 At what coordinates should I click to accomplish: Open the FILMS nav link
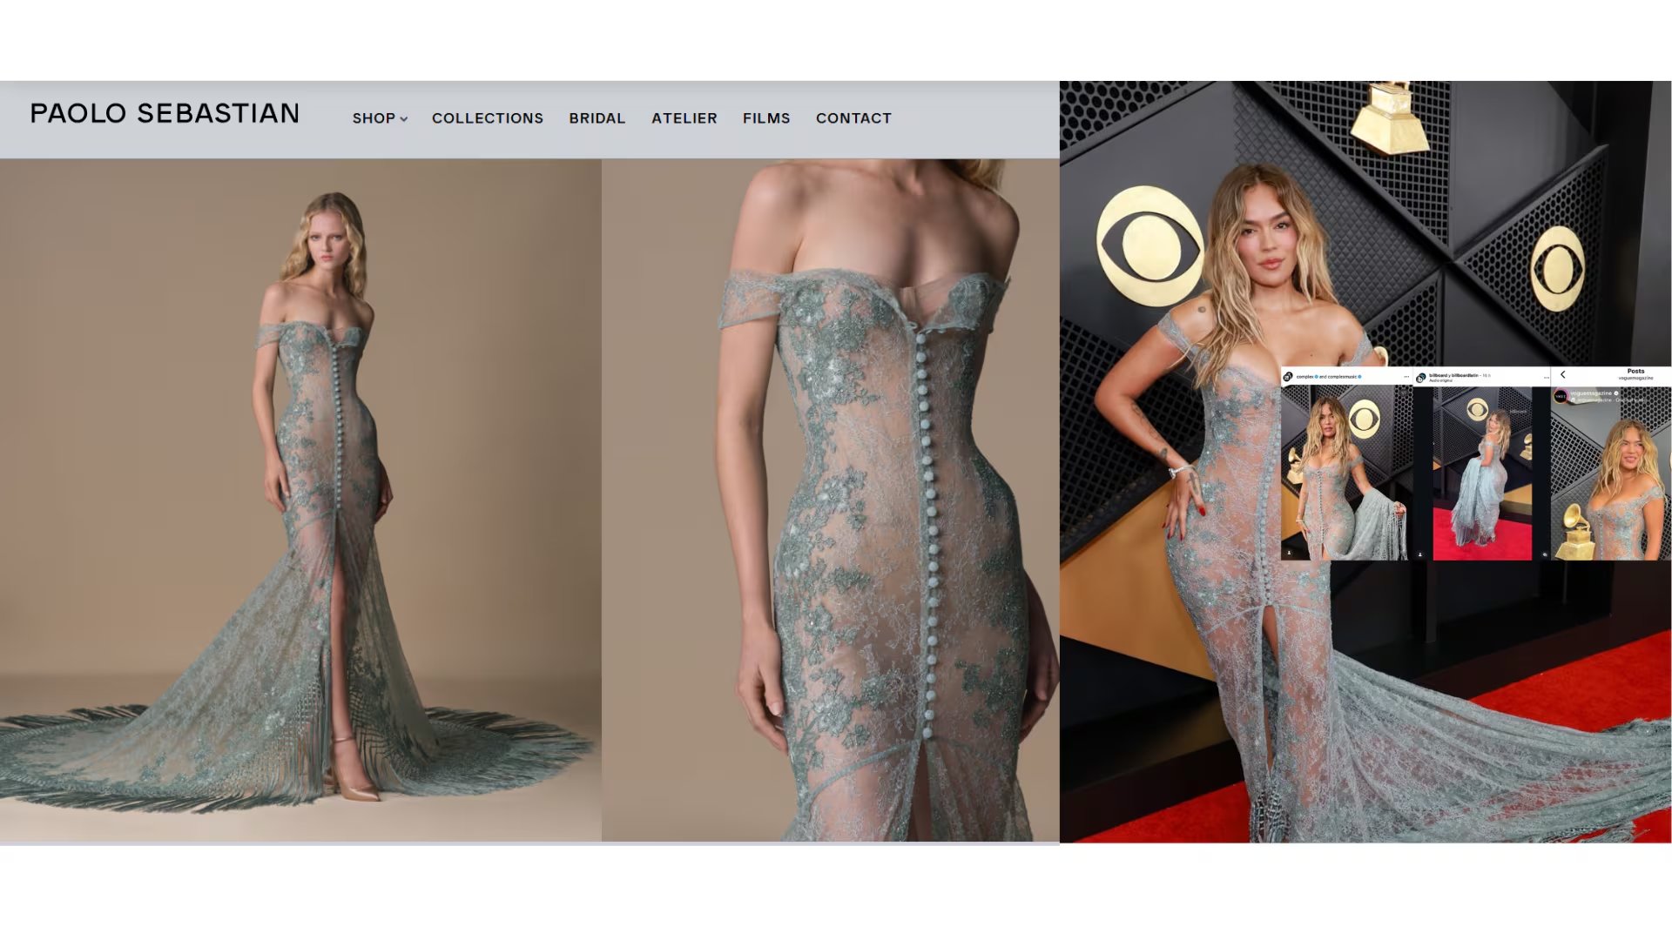click(x=765, y=118)
